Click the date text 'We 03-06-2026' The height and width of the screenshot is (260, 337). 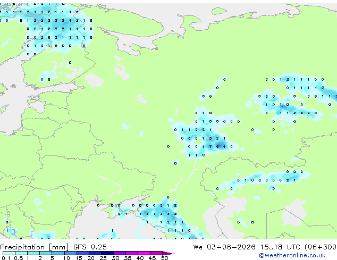point(224,247)
